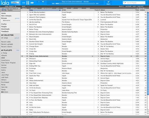This screenshot has width=149, height=118.
Task: Open the Share dropdown
Action: (x=108, y=4)
